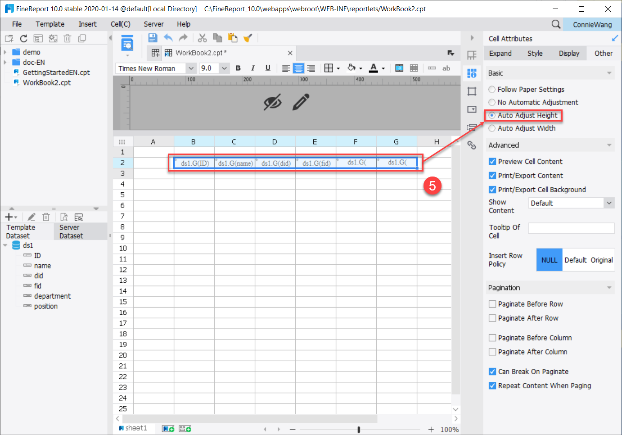Click the Copy icon in toolbar
Screen dimensions: 622x435
tap(217, 38)
